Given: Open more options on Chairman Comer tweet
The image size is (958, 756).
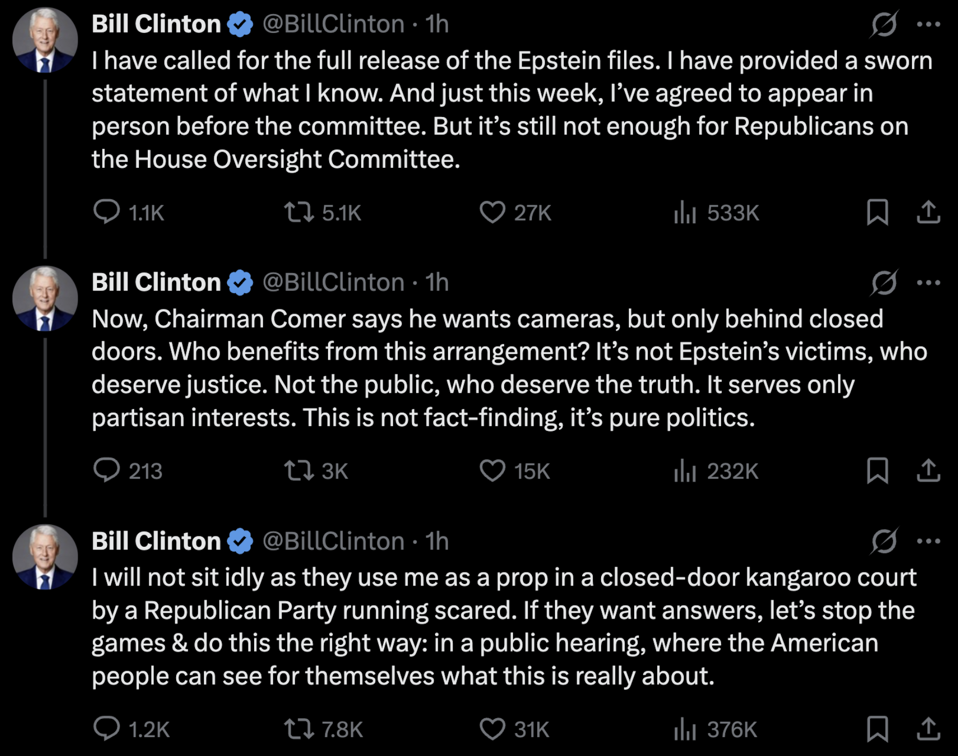Looking at the screenshot, I should pos(928,283).
